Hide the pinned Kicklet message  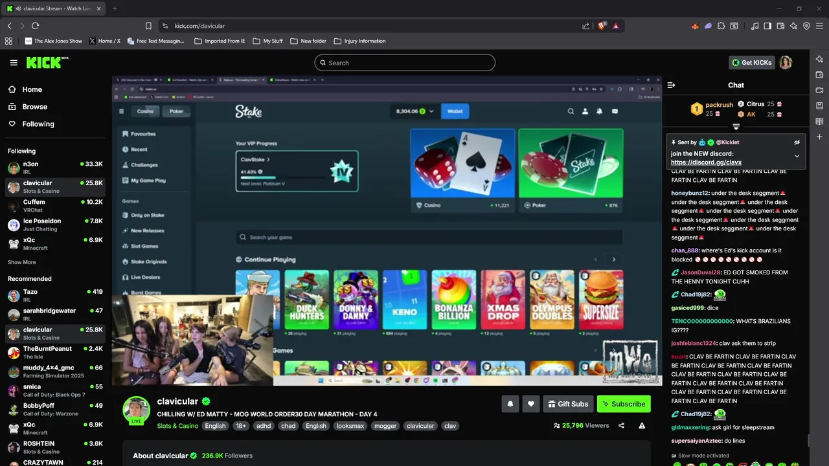coord(797,142)
